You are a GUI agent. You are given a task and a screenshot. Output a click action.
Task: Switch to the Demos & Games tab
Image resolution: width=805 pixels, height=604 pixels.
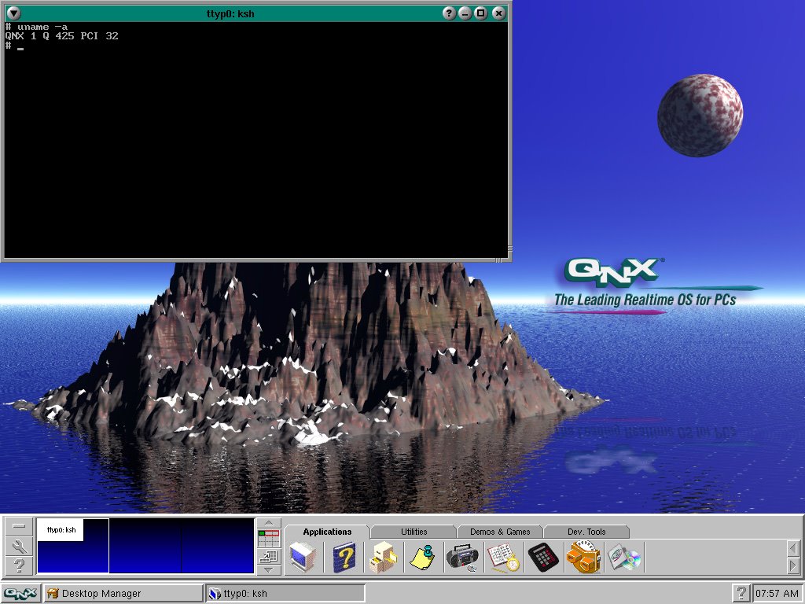click(500, 532)
